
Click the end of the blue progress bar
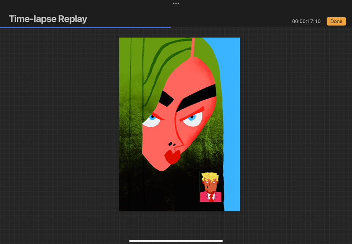click(170, 27)
